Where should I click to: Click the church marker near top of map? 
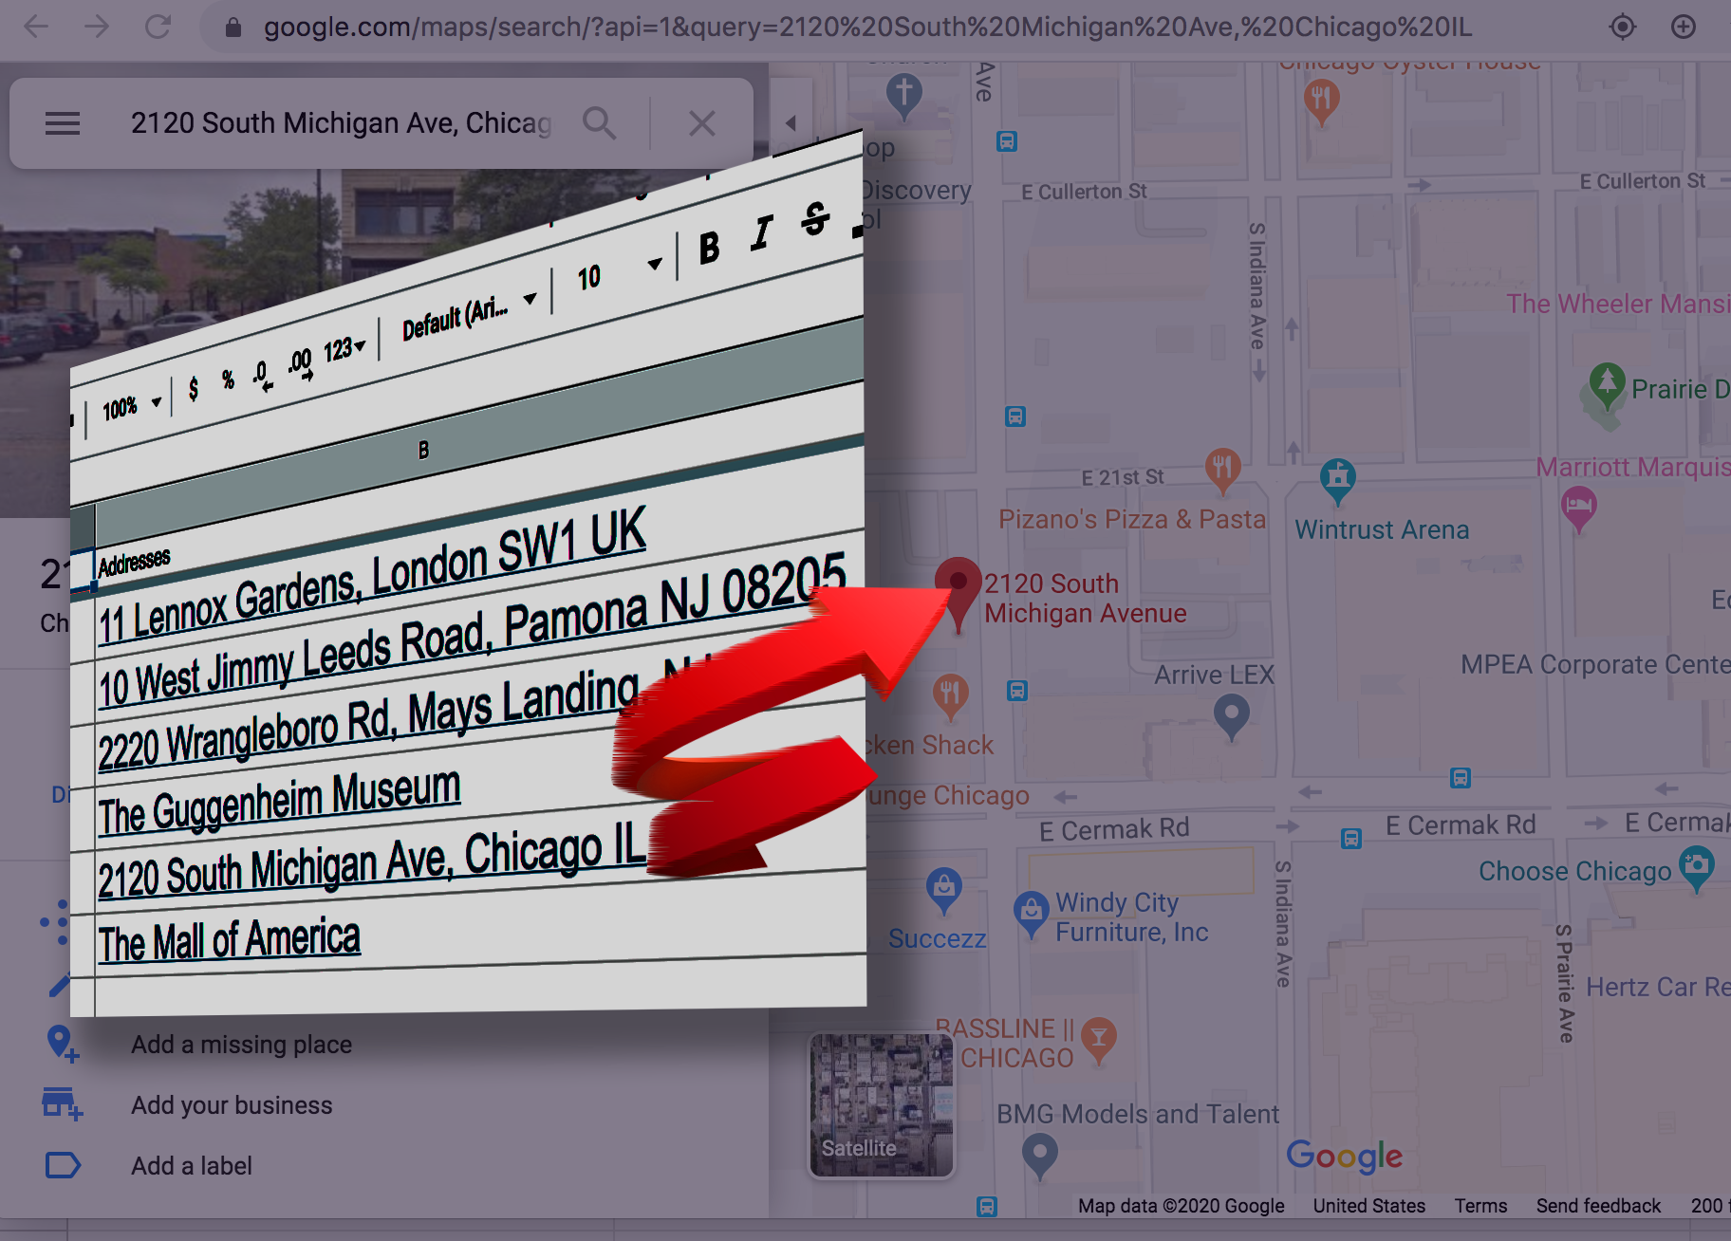click(x=903, y=95)
